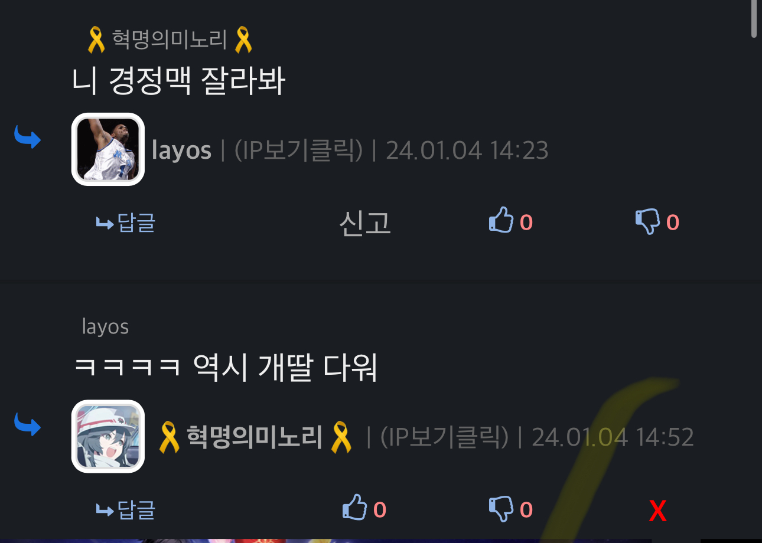The height and width of the screenshot is (543, 762).
Task: Open bold 혁명의미노리 username profile link
Action: click(255, 437)
